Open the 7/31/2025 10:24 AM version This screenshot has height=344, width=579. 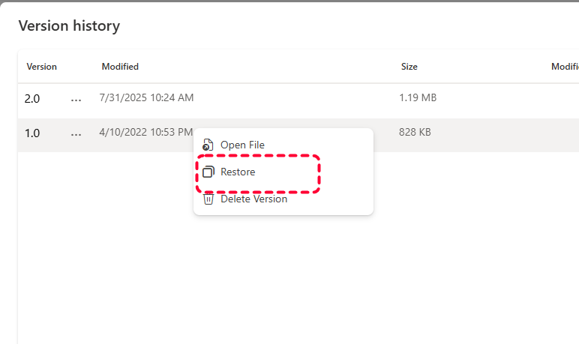[x=146, y=97]
